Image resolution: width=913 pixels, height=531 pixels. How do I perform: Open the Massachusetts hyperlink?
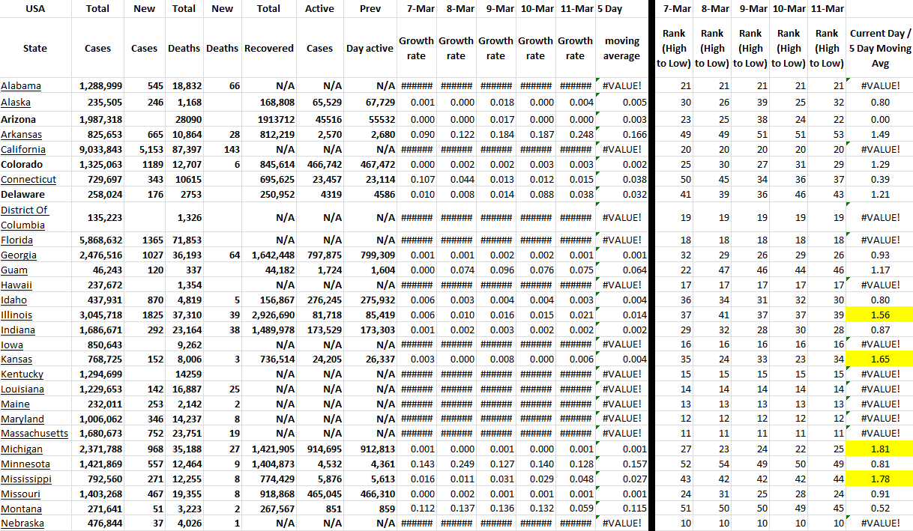point(34,433)
